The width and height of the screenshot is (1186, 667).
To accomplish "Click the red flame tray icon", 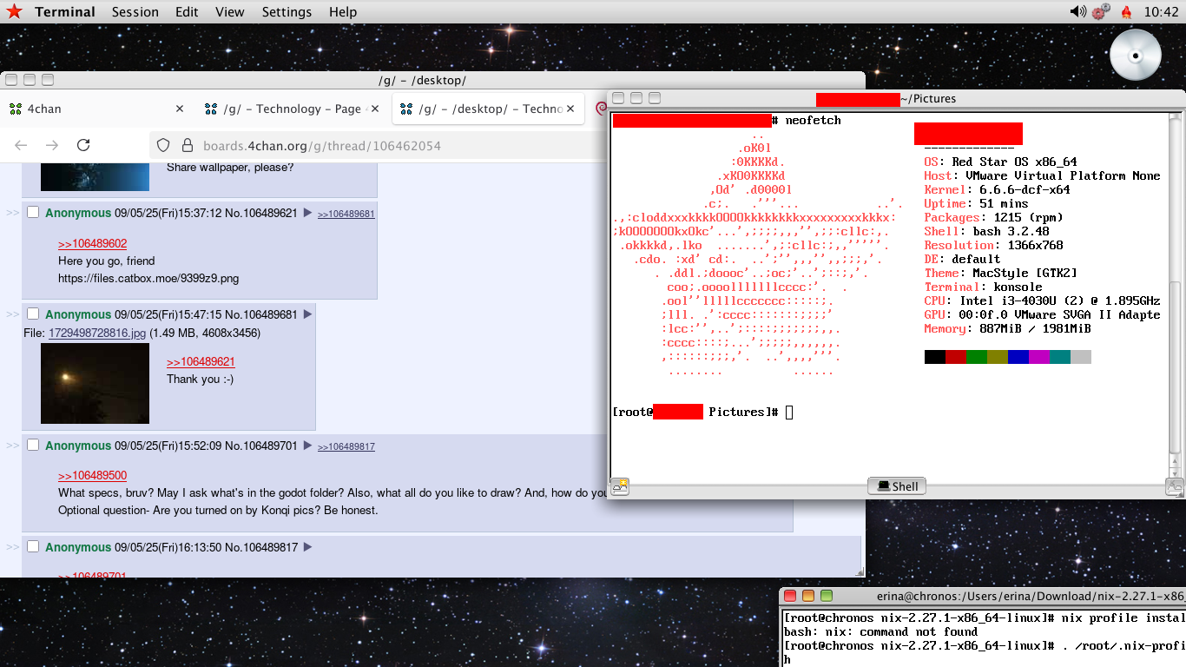I will [x=1126, y=11].
